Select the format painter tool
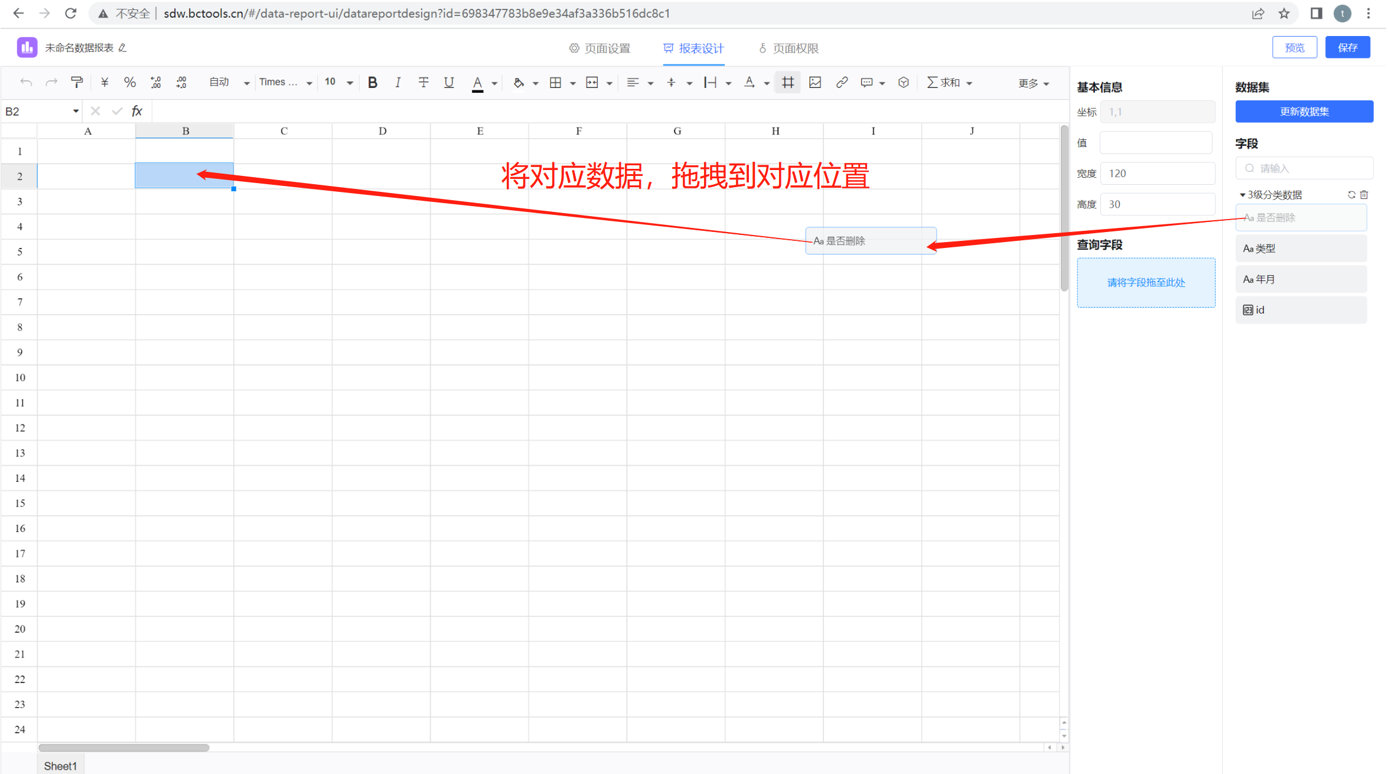 [x=77, y=83]
